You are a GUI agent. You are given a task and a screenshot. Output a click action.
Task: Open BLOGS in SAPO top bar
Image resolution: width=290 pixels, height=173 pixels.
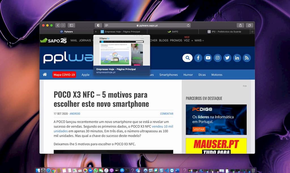(x=164, y=40)
